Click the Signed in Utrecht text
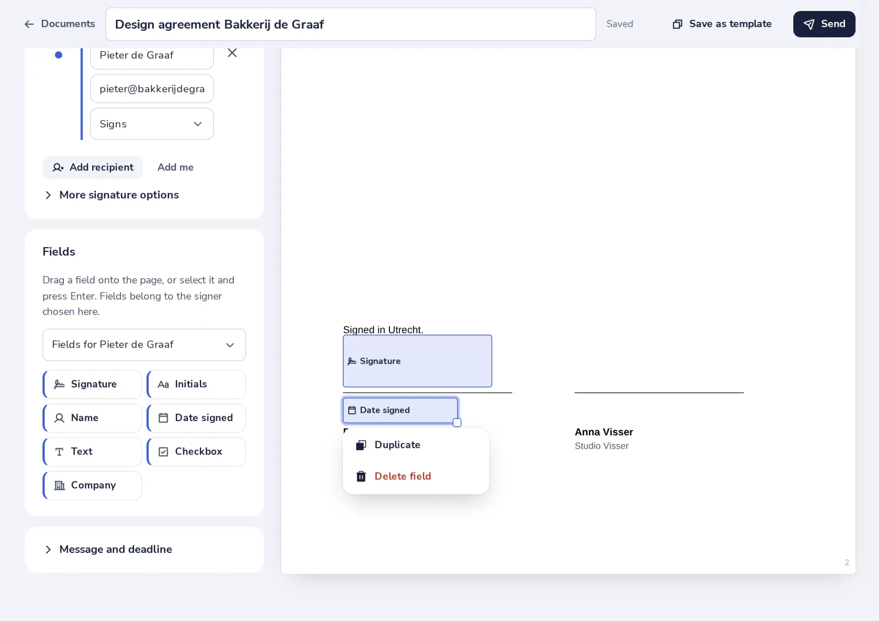Image resolution: width=879 pixels, height=621 pixels. click(383, 330)
